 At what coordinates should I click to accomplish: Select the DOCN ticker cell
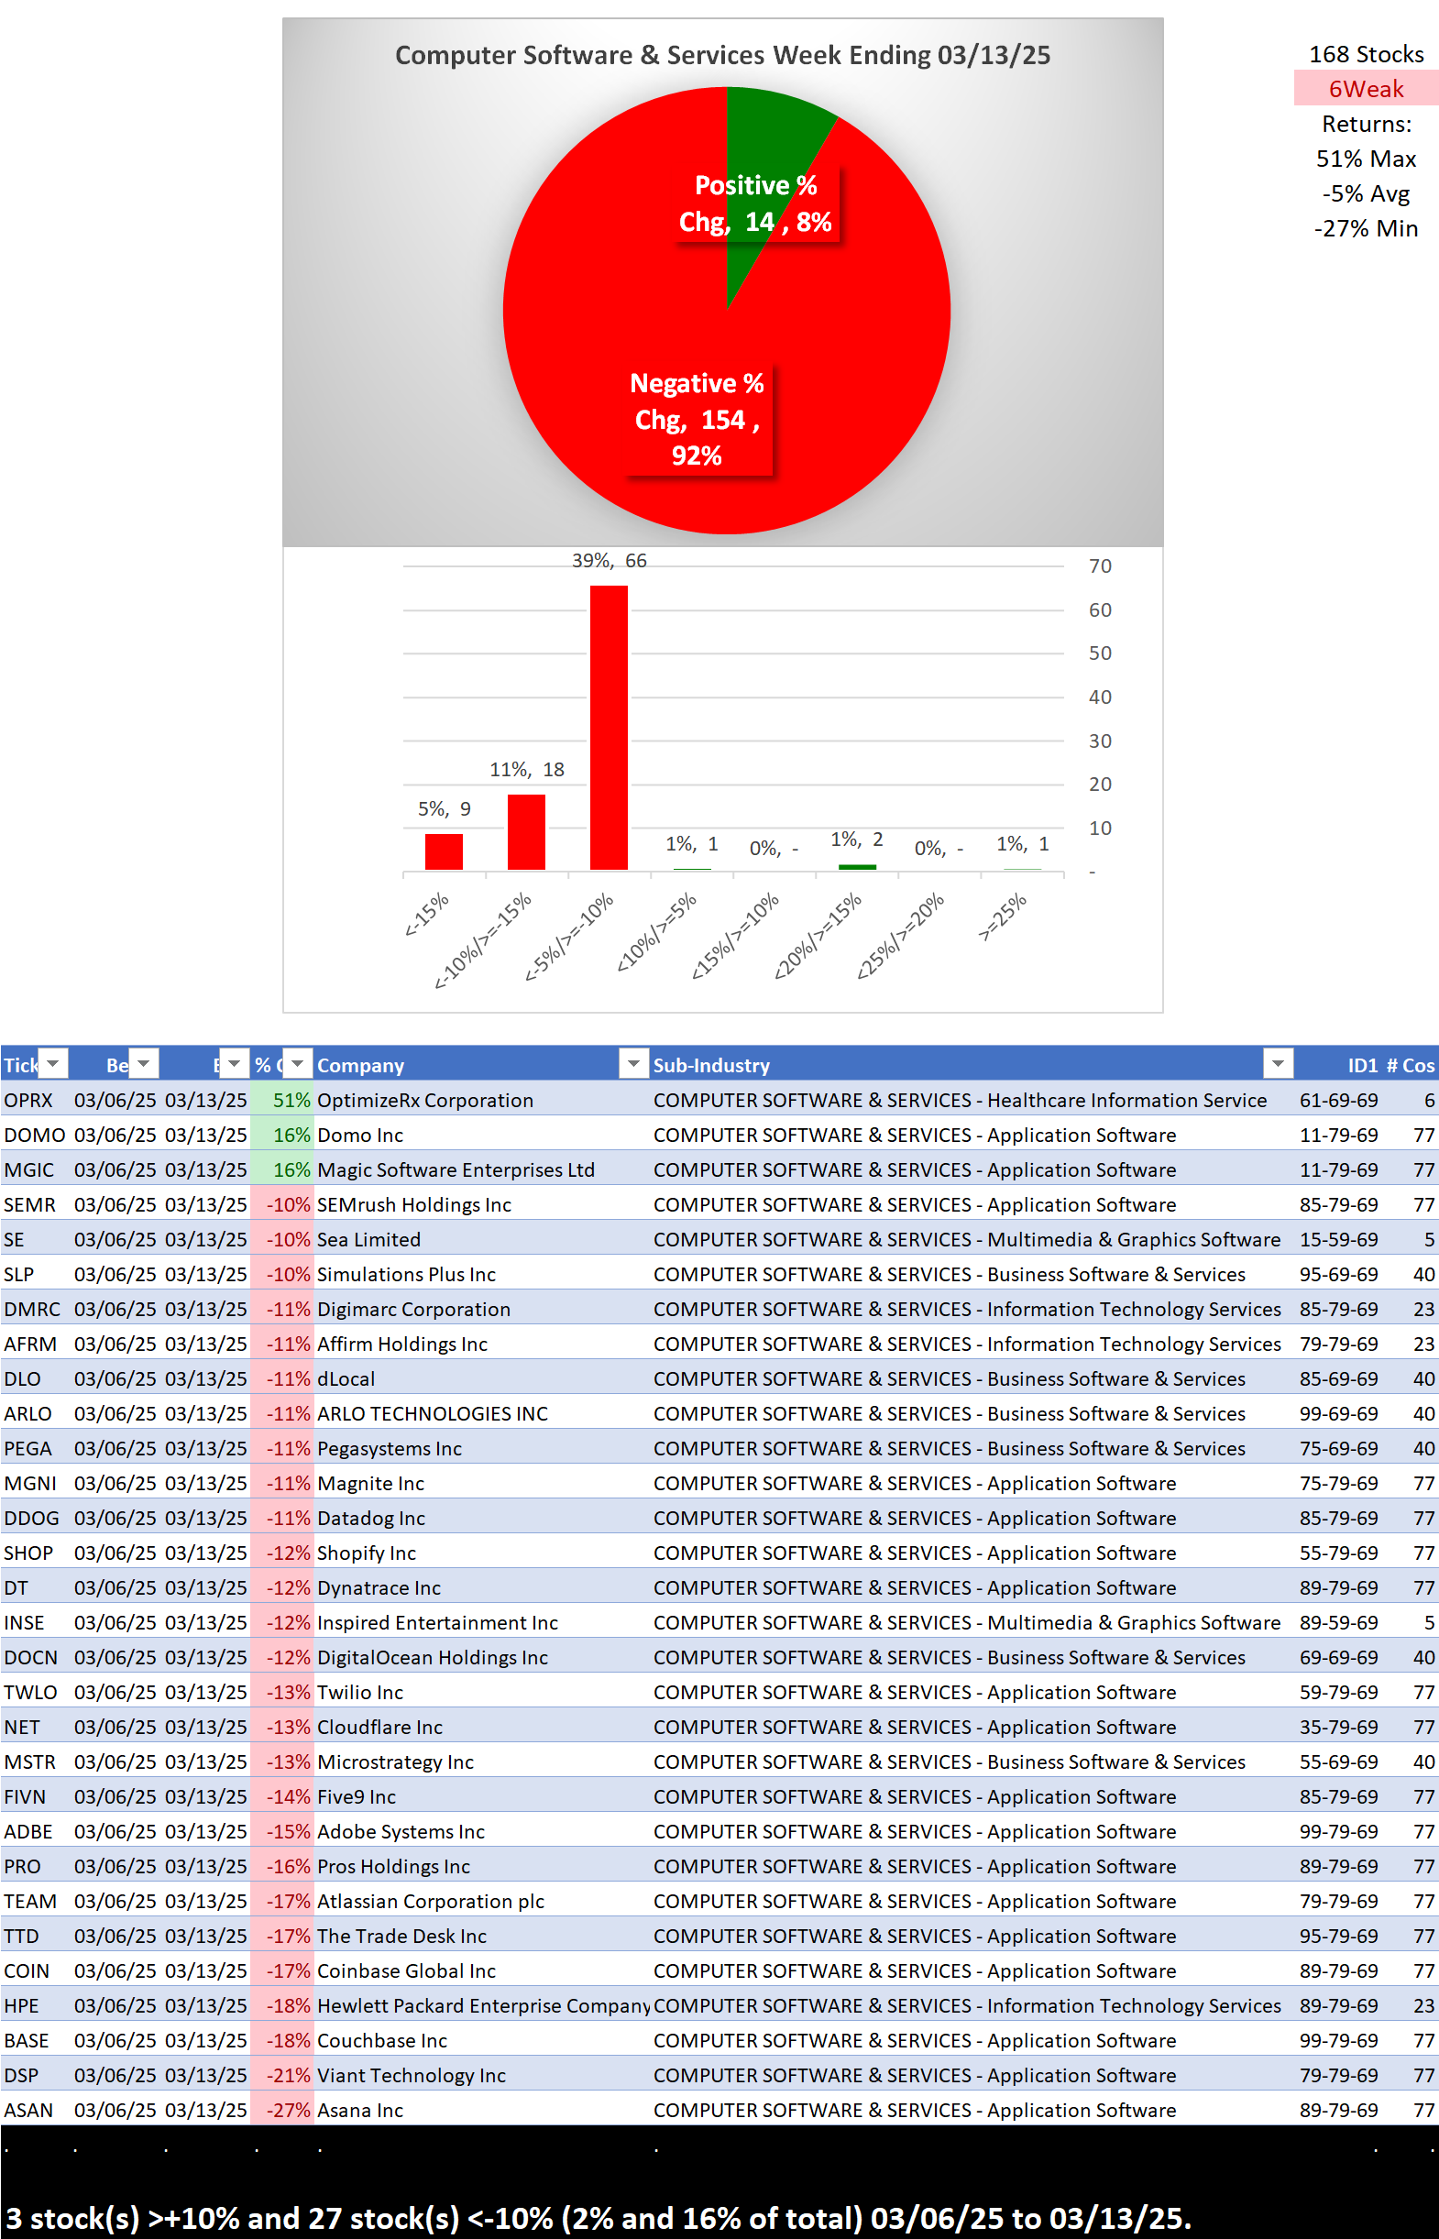tap(35, 1656)
